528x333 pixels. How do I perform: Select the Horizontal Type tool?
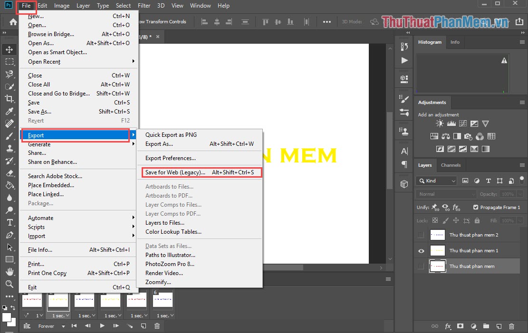pos(10,222)
